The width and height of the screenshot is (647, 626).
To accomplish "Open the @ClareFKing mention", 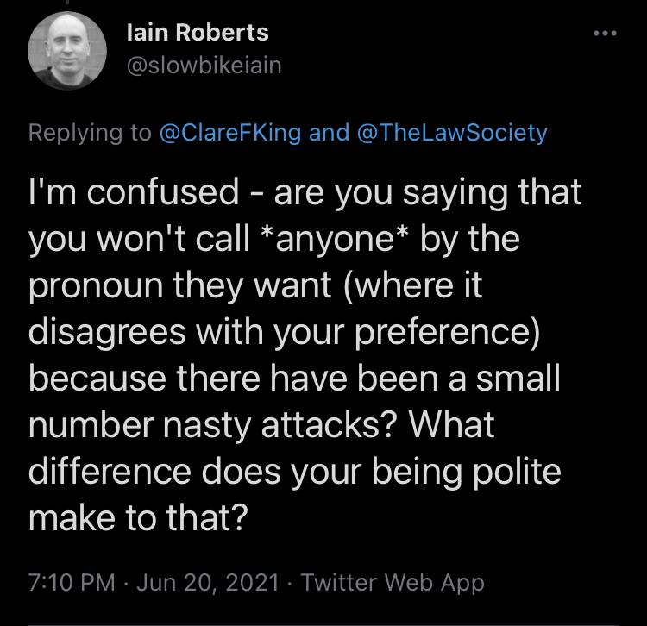I will coord(230,133).
